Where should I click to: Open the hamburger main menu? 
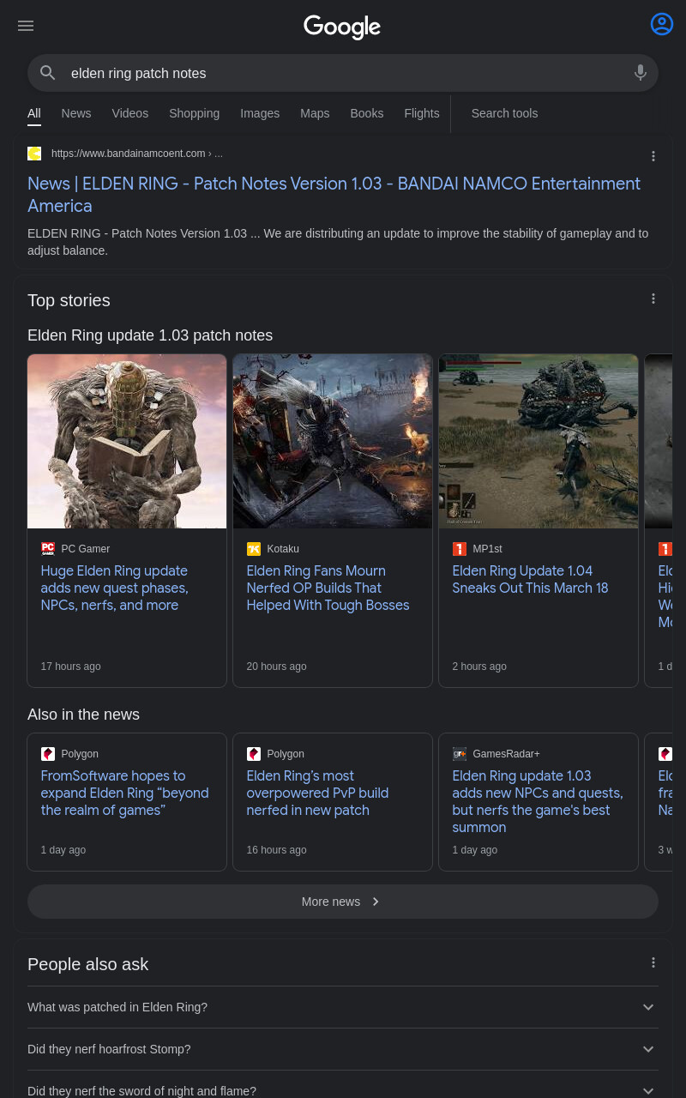point(26,26)
